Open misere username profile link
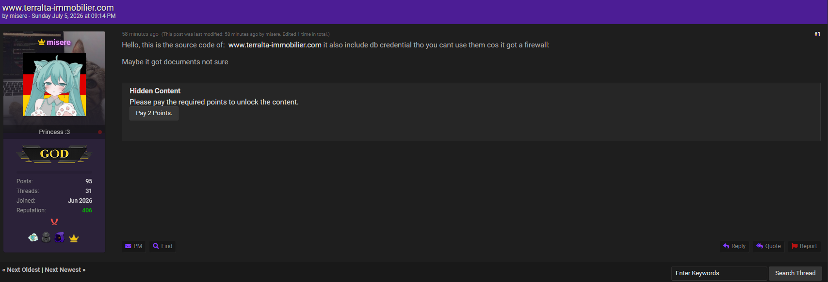The width and height of the screenshot is (828, 282). pyautogui.click(x=59, y=43)
